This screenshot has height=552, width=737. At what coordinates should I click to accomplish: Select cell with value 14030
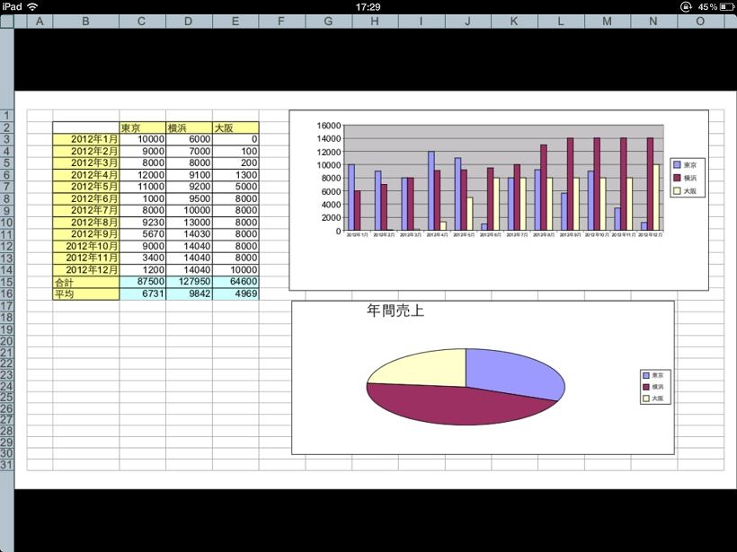coord(189,234)
